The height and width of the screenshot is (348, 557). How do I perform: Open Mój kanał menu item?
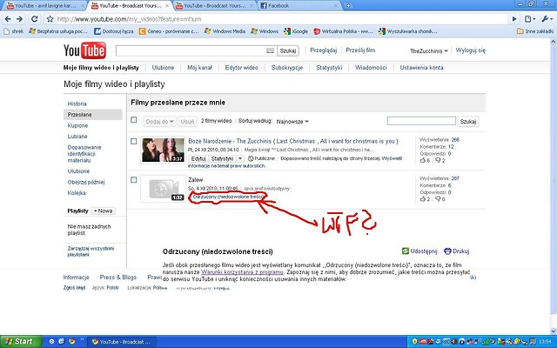click(199, 68)
